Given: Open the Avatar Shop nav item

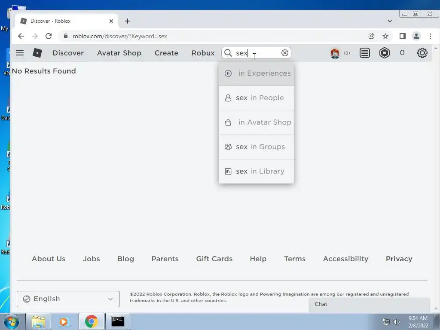Looking at the screenshot, I should 119,53.
